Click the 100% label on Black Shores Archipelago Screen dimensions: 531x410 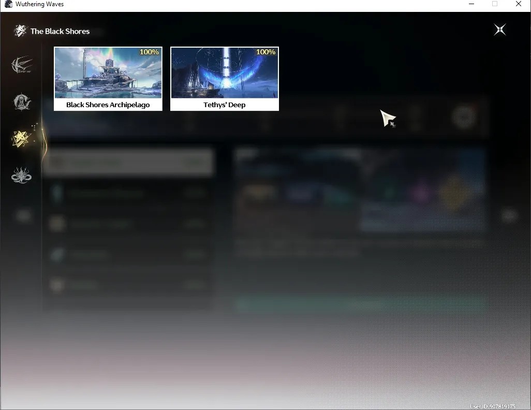click(149, 52)
